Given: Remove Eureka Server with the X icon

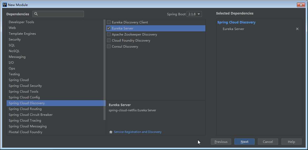Looking at the screenshot, I should click(x=297, y=29).
